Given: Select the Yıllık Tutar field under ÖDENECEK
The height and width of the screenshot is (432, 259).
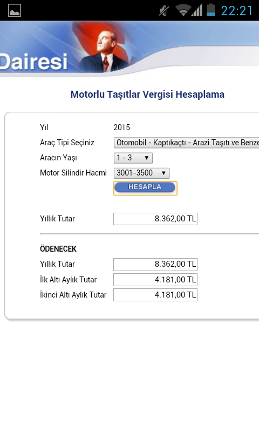Looking at the screenshot, I should [155, 264].
